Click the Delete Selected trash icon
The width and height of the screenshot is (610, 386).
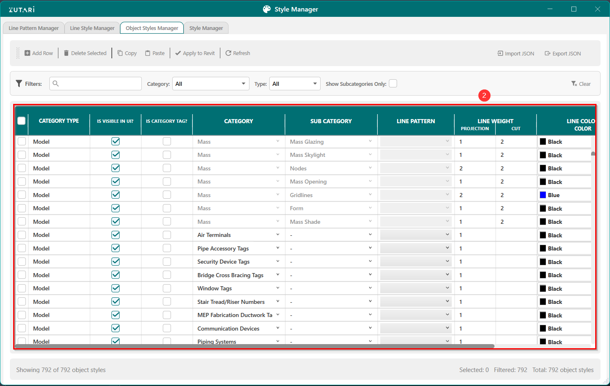tap(66, 53)
